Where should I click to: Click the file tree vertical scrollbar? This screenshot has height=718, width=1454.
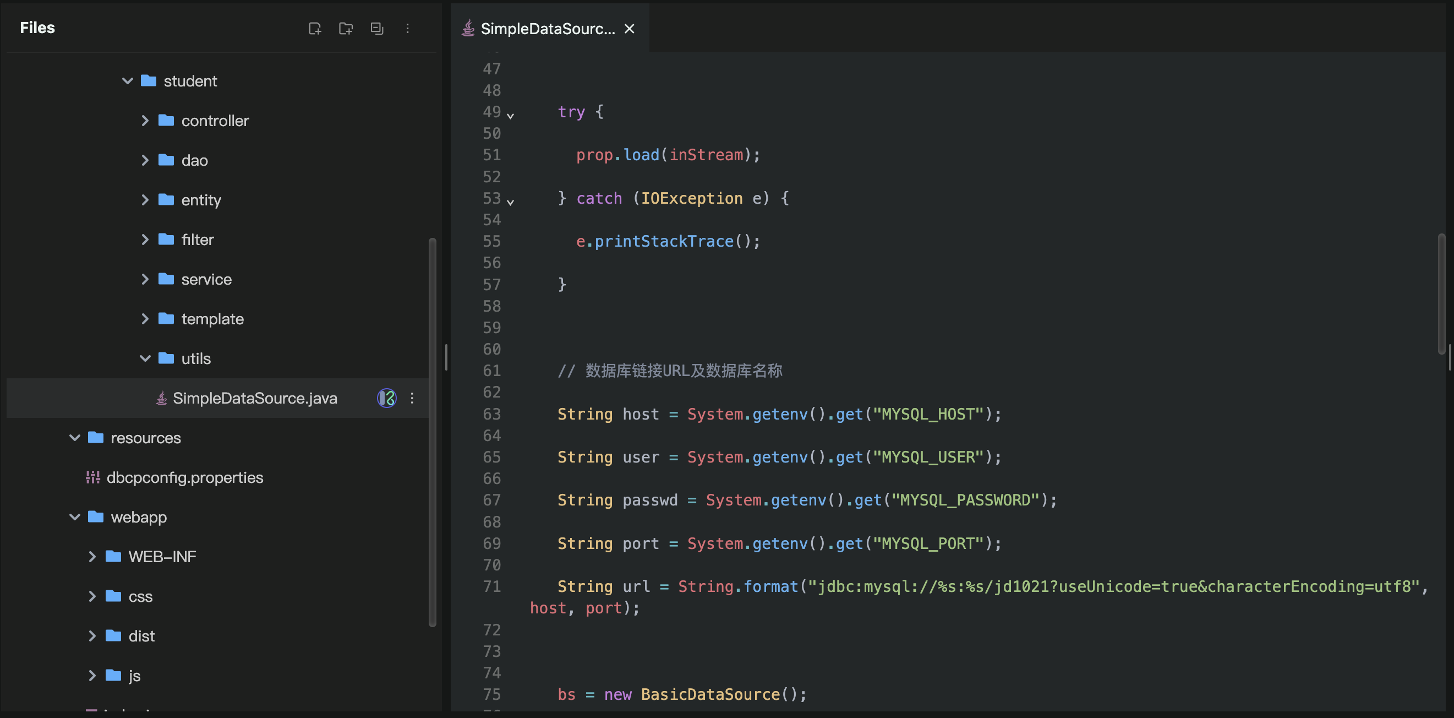[433, 432]
